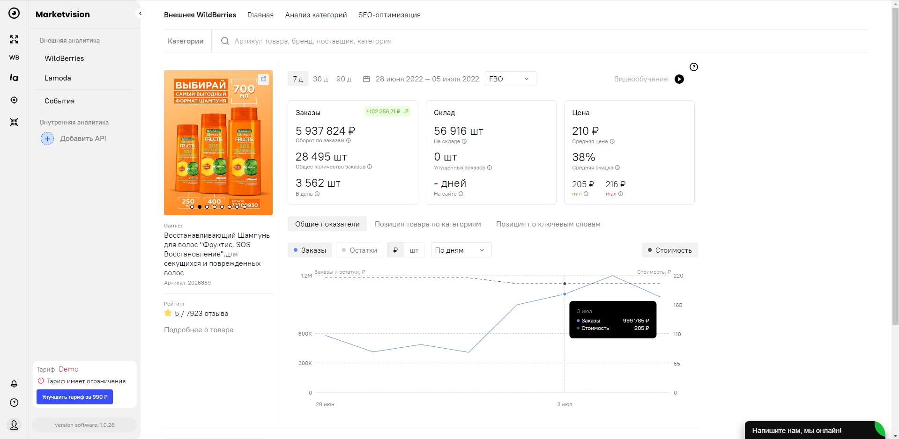The image size is (899, 439).
Task: Open the FBO dropdown
Action: (510, 79)
